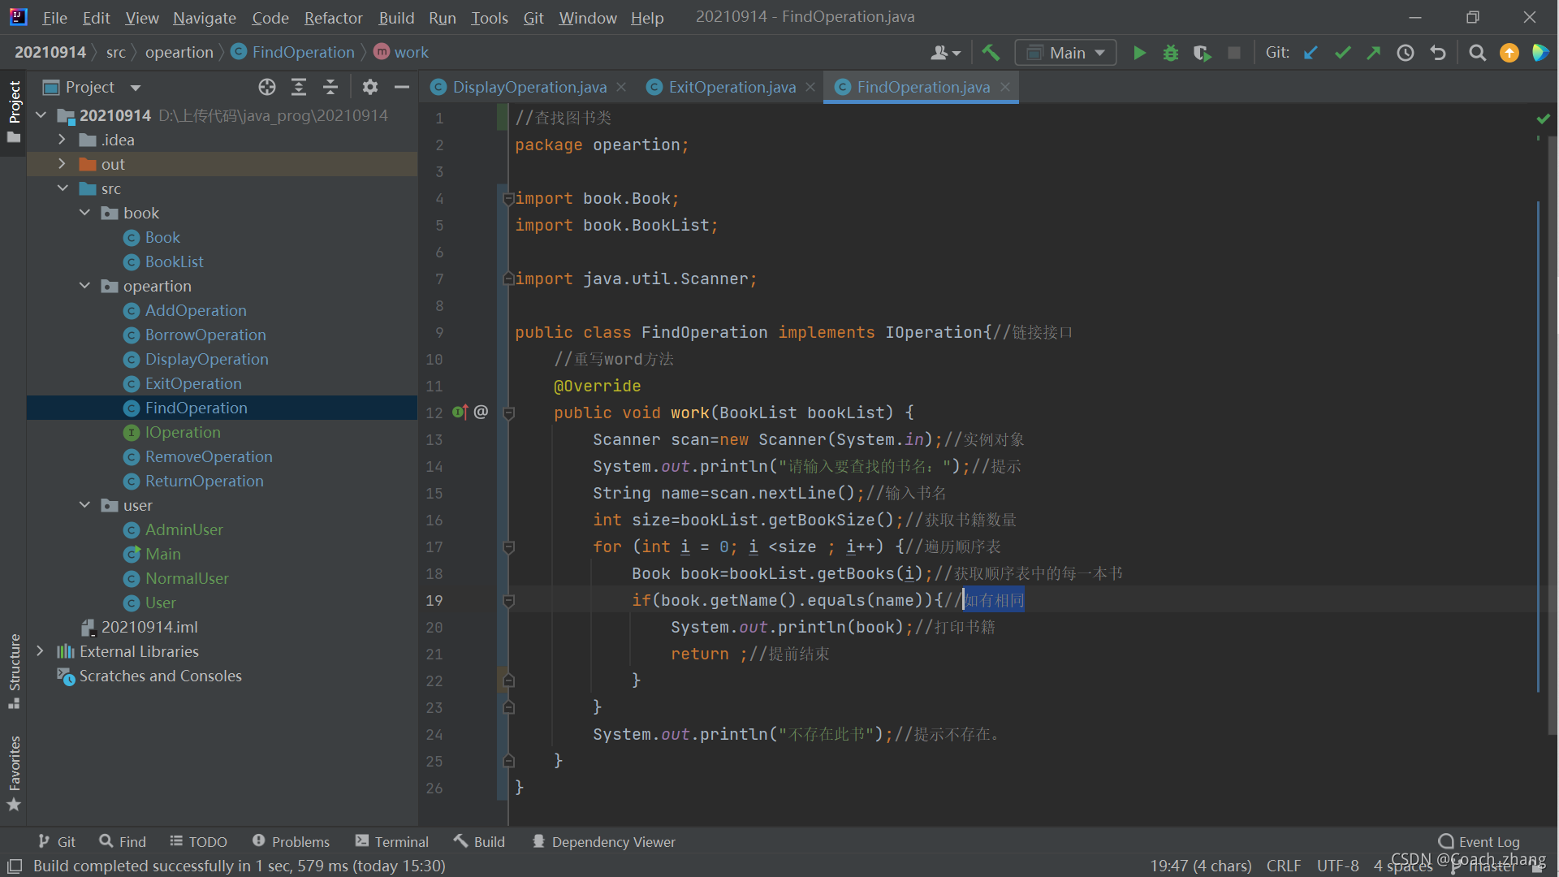Expand all in Project panel
Image resolution: width=1559 pixels, height=877 pixels.
point(299,87)
